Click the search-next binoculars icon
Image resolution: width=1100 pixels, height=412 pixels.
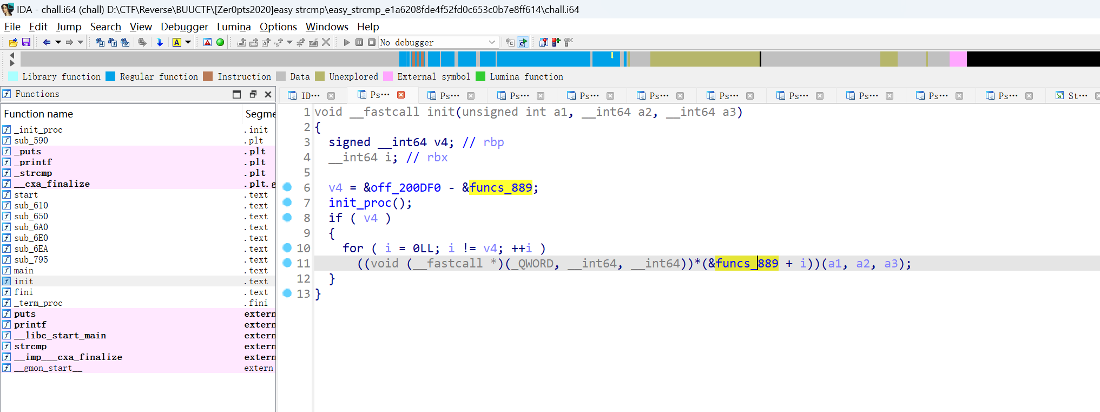coord(142,42)
